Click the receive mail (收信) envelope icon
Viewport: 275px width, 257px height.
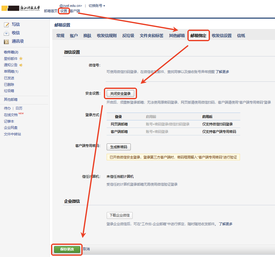6,33
